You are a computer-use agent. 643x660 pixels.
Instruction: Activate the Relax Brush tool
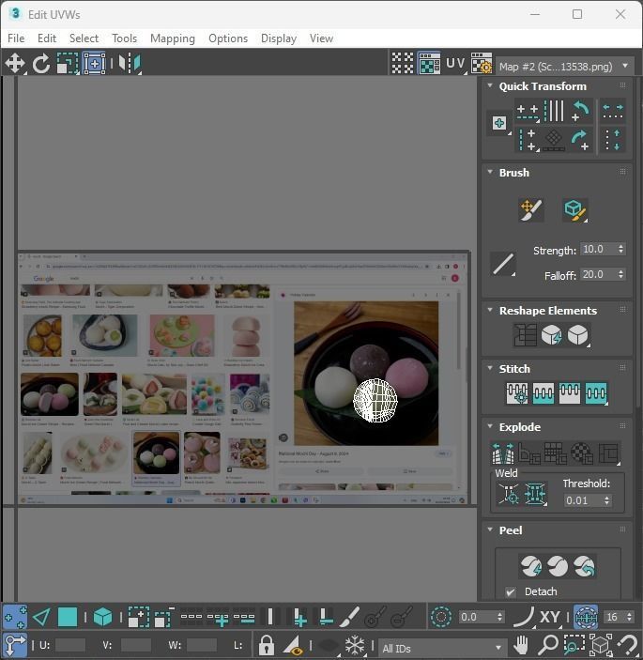point(575,210)
